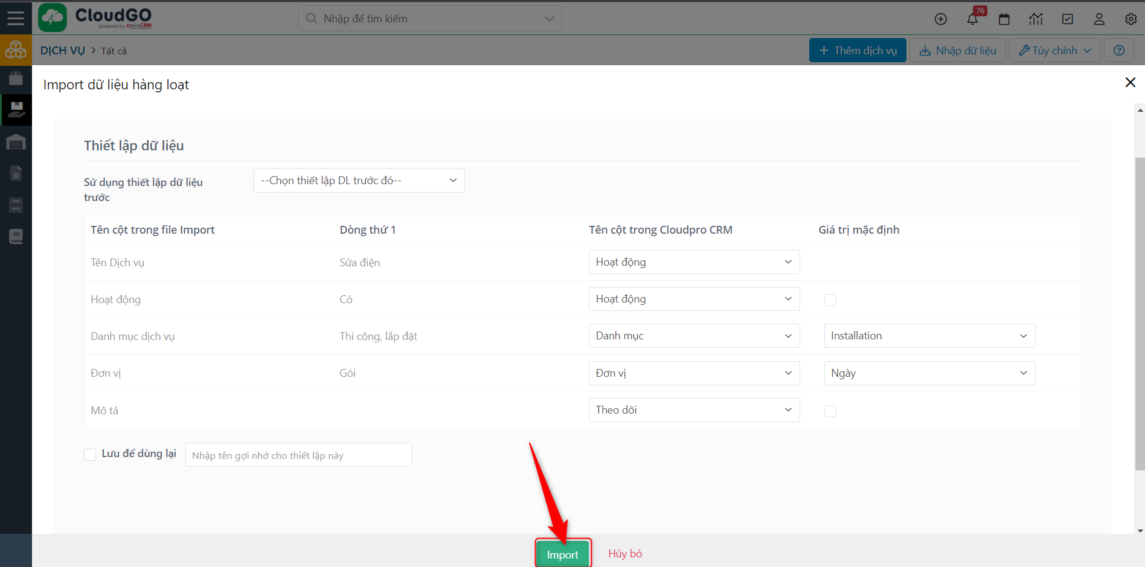Open the Installation default value dropdown
1145x567 pixels.
click(x=929, y=336)
